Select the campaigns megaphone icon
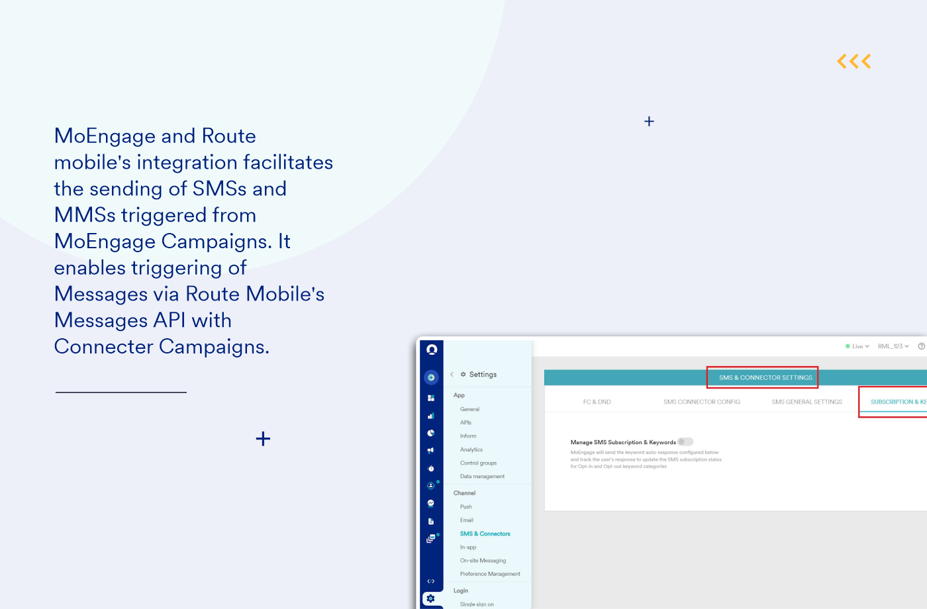Viewport: 927px width, 609px height. [x=431, y=451]
